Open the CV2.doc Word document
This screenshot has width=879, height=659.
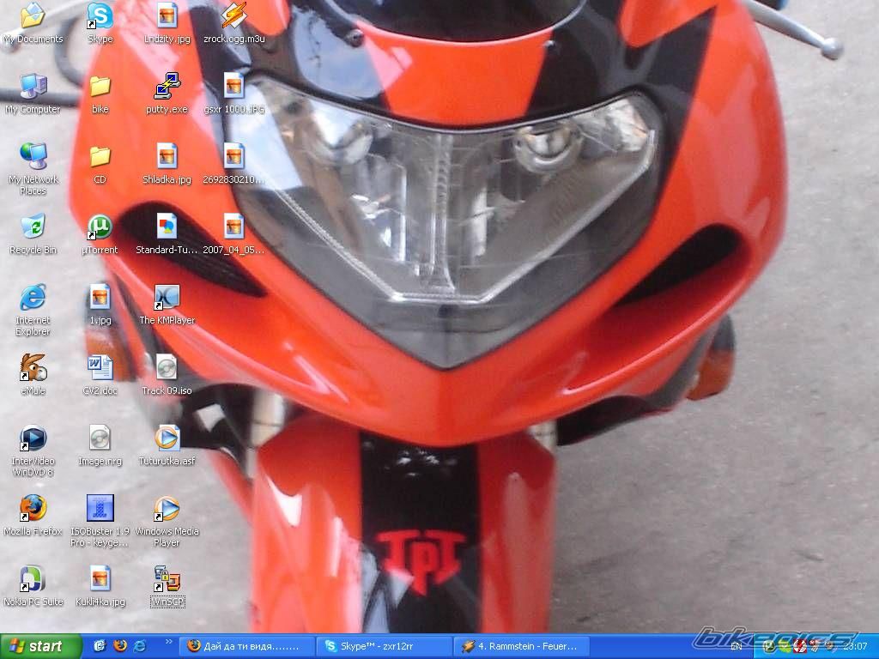click(x=100, y=369)
